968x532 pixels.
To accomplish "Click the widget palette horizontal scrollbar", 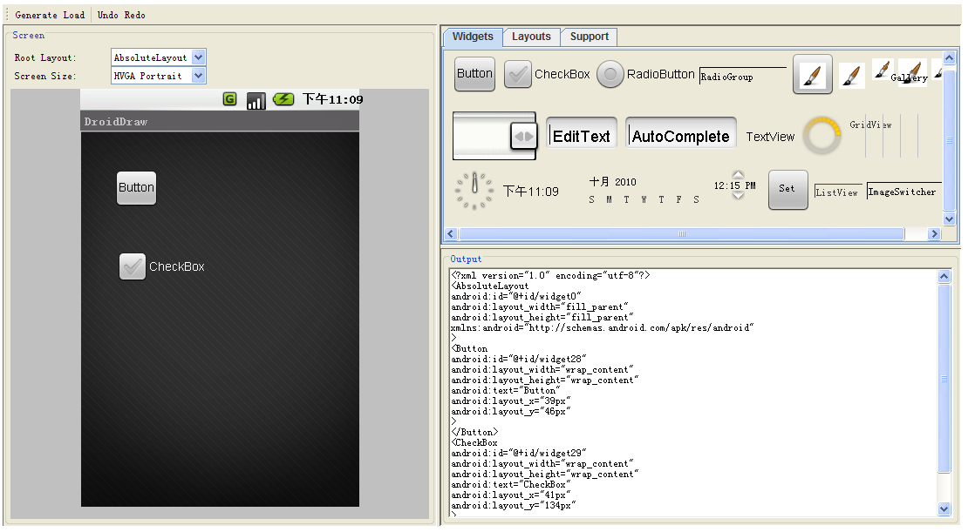I will point(682,234).
